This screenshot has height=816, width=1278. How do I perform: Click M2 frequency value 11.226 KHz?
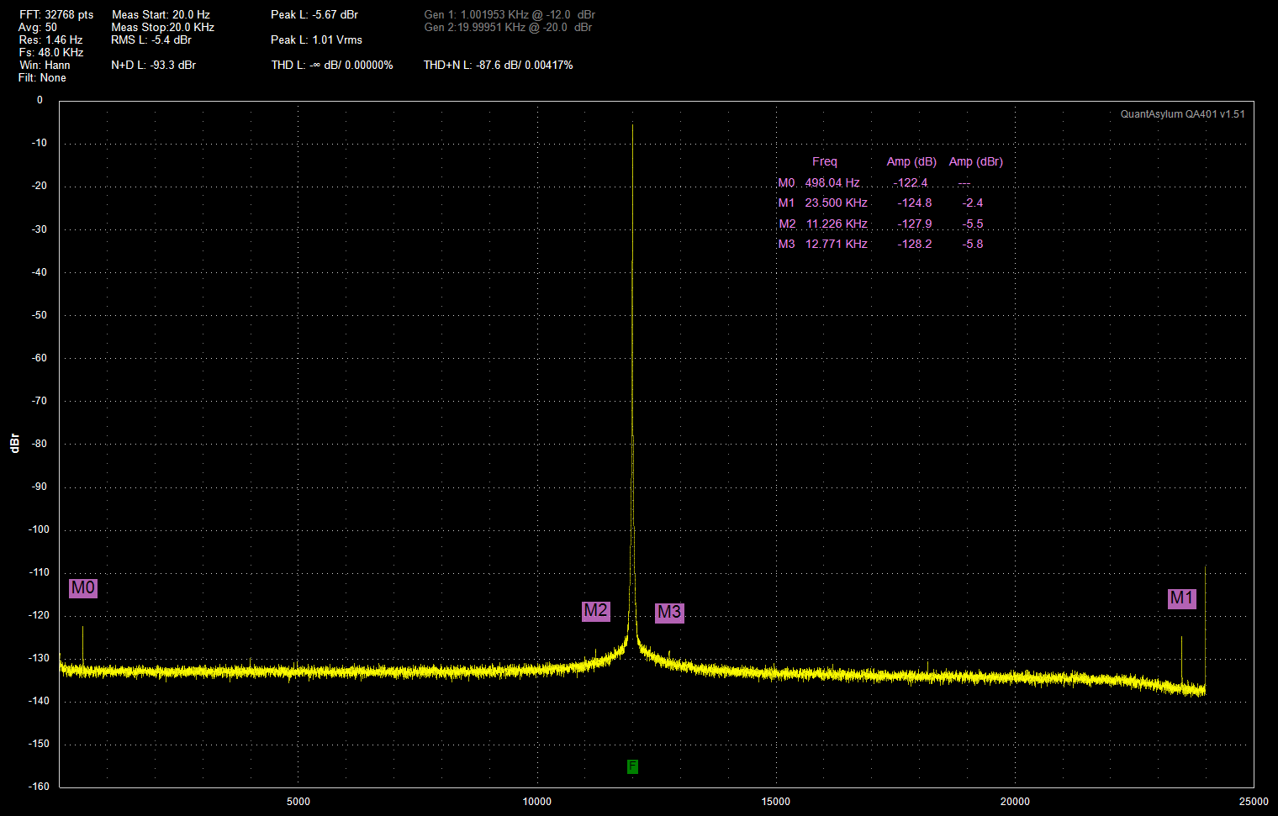837,224
